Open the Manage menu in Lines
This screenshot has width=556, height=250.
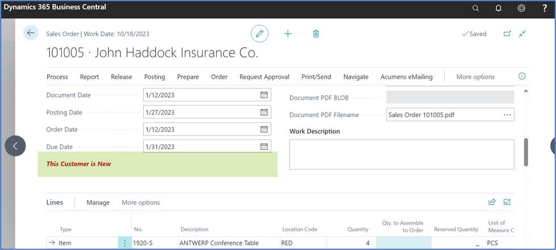[98, 202]
